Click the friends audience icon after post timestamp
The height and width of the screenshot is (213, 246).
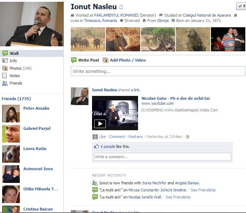coord(188,137)
